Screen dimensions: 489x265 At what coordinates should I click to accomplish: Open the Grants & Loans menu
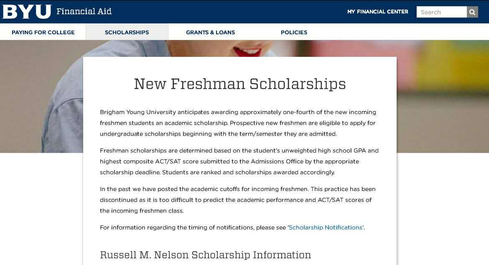210,32
